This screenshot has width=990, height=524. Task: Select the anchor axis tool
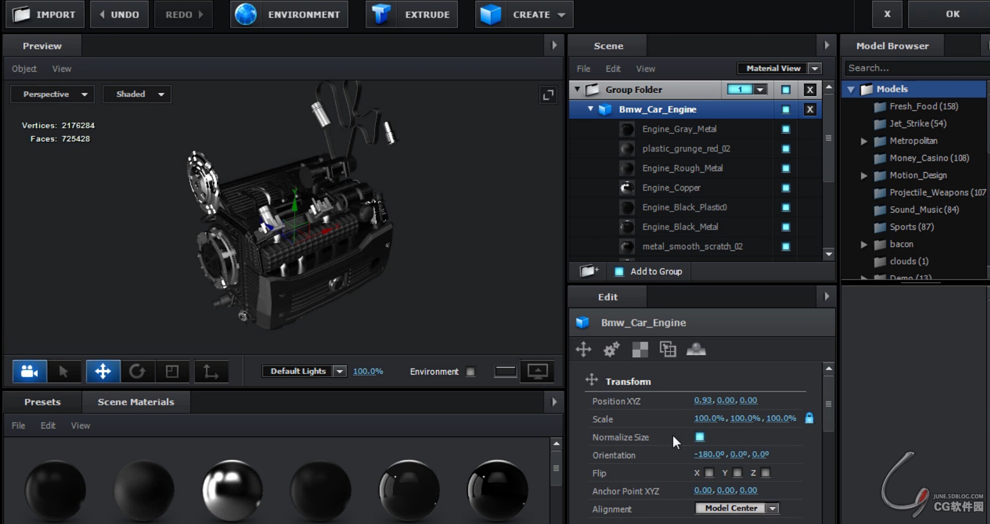click(x=211, y=371)
